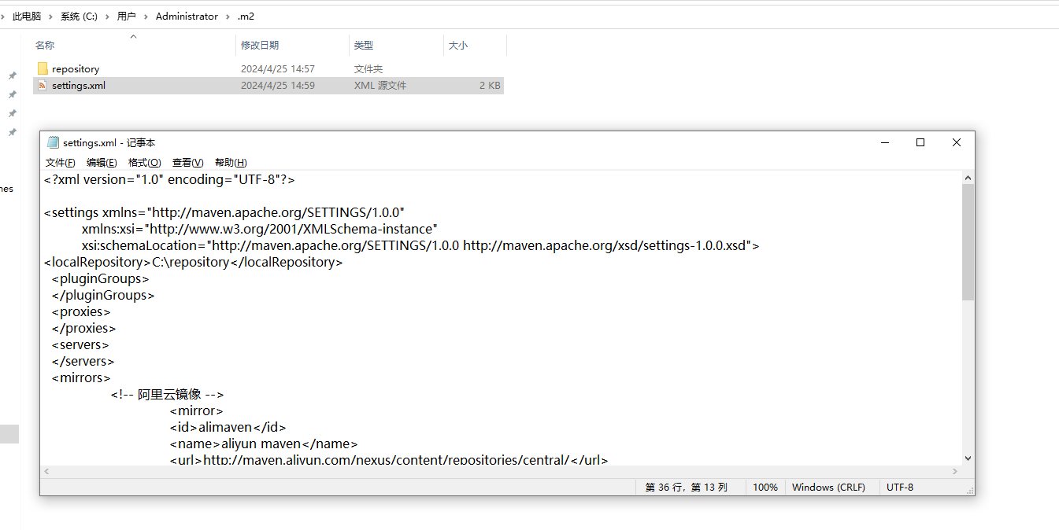Open the repository folder icon
This screenshot has width=1059, height=530.
coord(43,68)
